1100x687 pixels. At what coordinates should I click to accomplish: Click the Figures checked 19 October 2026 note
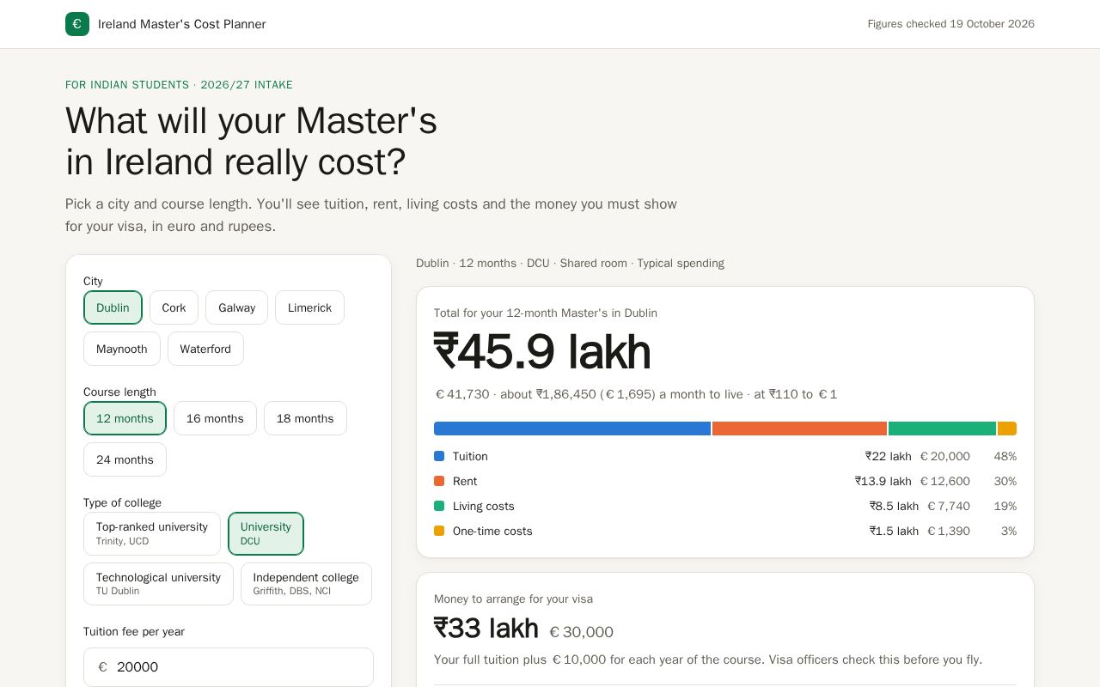point(951,24)
